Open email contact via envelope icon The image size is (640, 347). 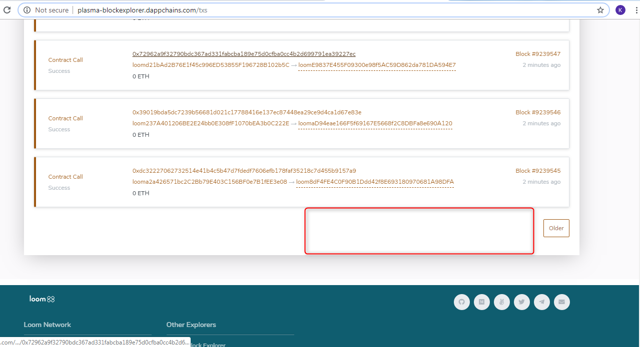pyautogui.click(x=562, y=302)
